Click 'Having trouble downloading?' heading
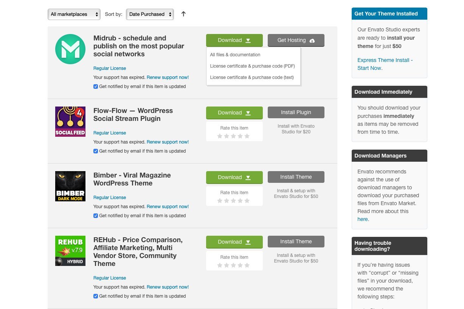 (x=373, y=246)
